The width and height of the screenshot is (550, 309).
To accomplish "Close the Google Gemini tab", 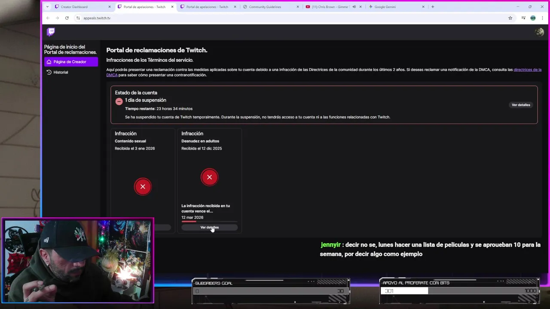I will [423, 7].
